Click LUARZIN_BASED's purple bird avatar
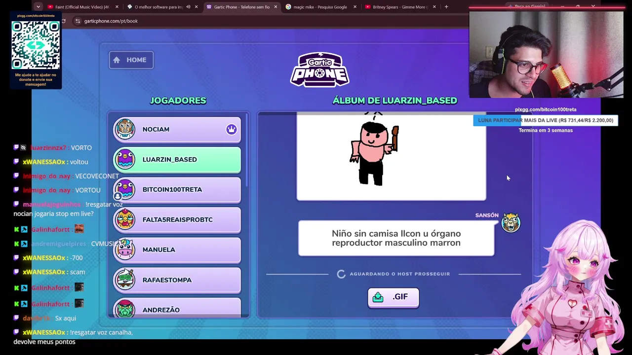This screenshot has width=632, height=355. (124, 159)
